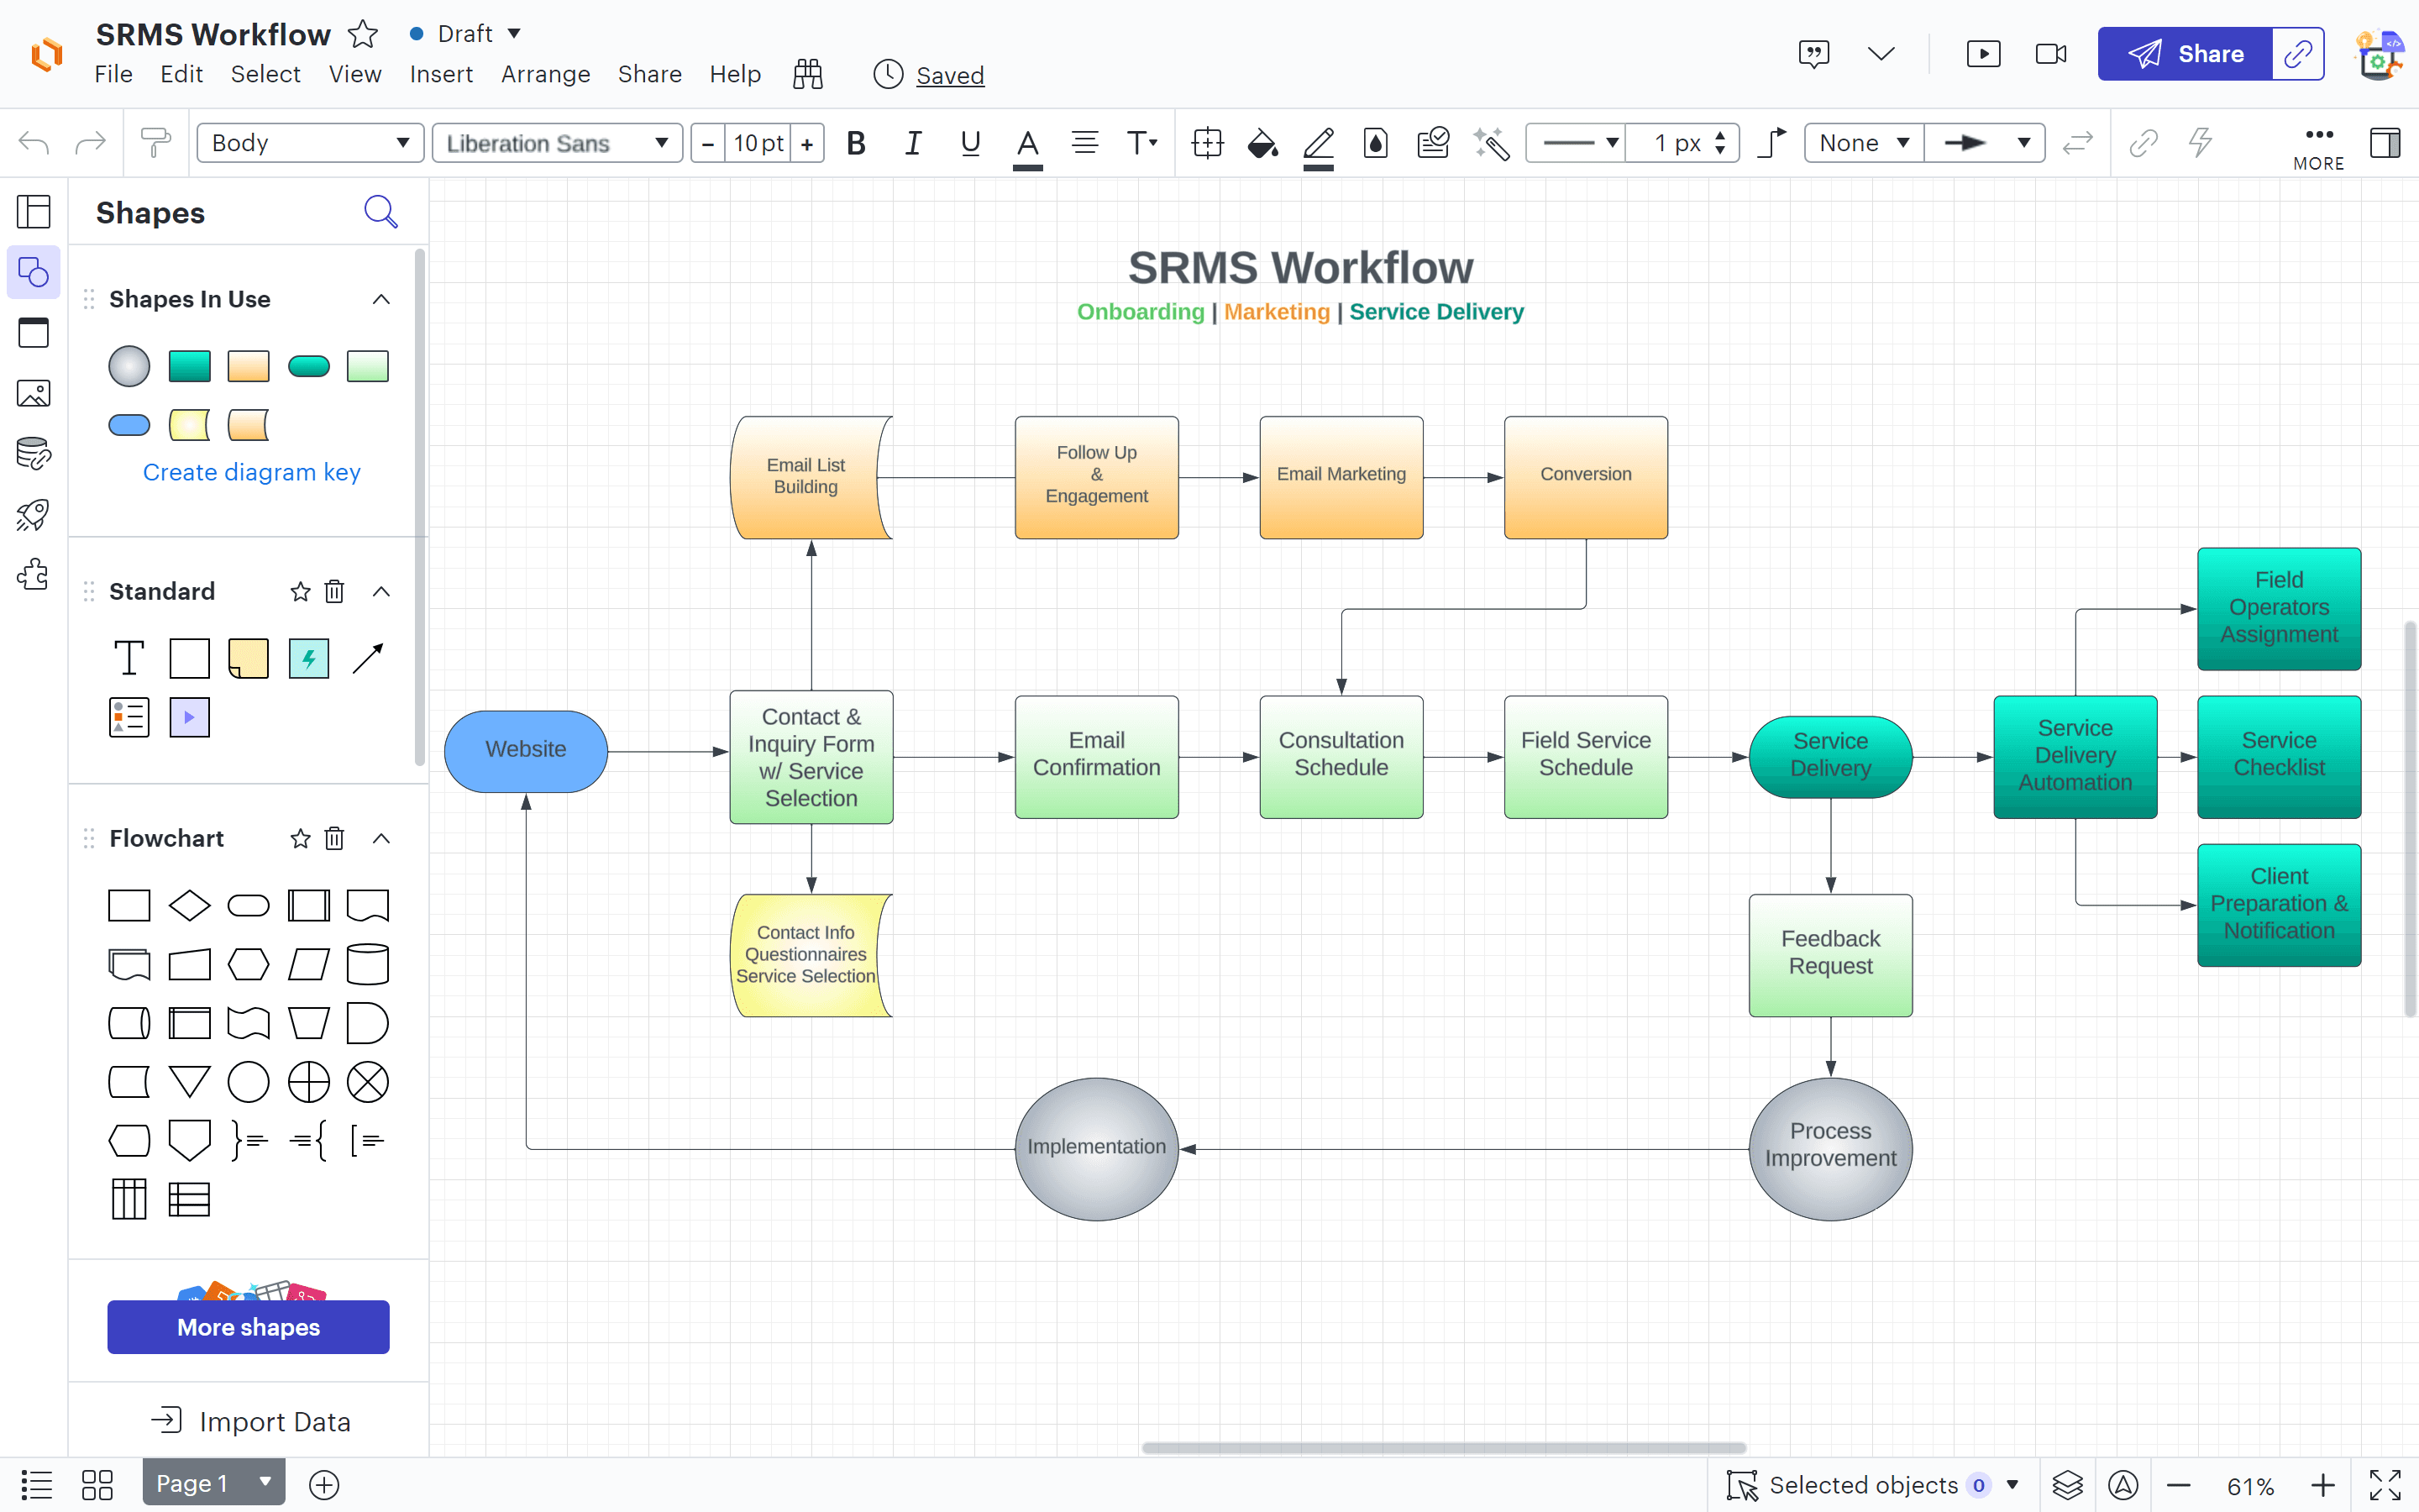Viewport: 2419px width, 1512px height.
Task: Open the image sidebar icon
Action: [x=33, y=393]
